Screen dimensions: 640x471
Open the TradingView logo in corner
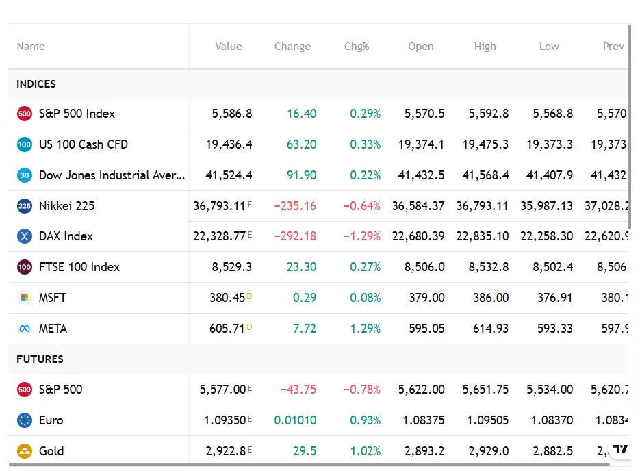pyautogui.click(x=620, y=449)
